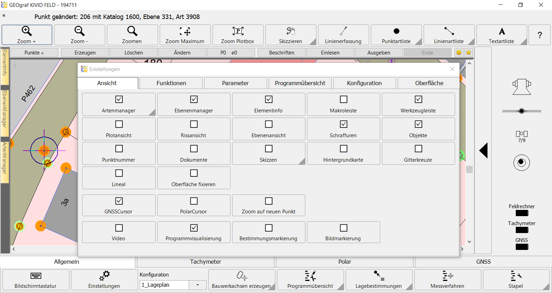The image size is (552, 293).
Task: Open the Konfiguration dropdown showing 1_Lageplan
Action: pyautogui.click(x=198, y=285)
